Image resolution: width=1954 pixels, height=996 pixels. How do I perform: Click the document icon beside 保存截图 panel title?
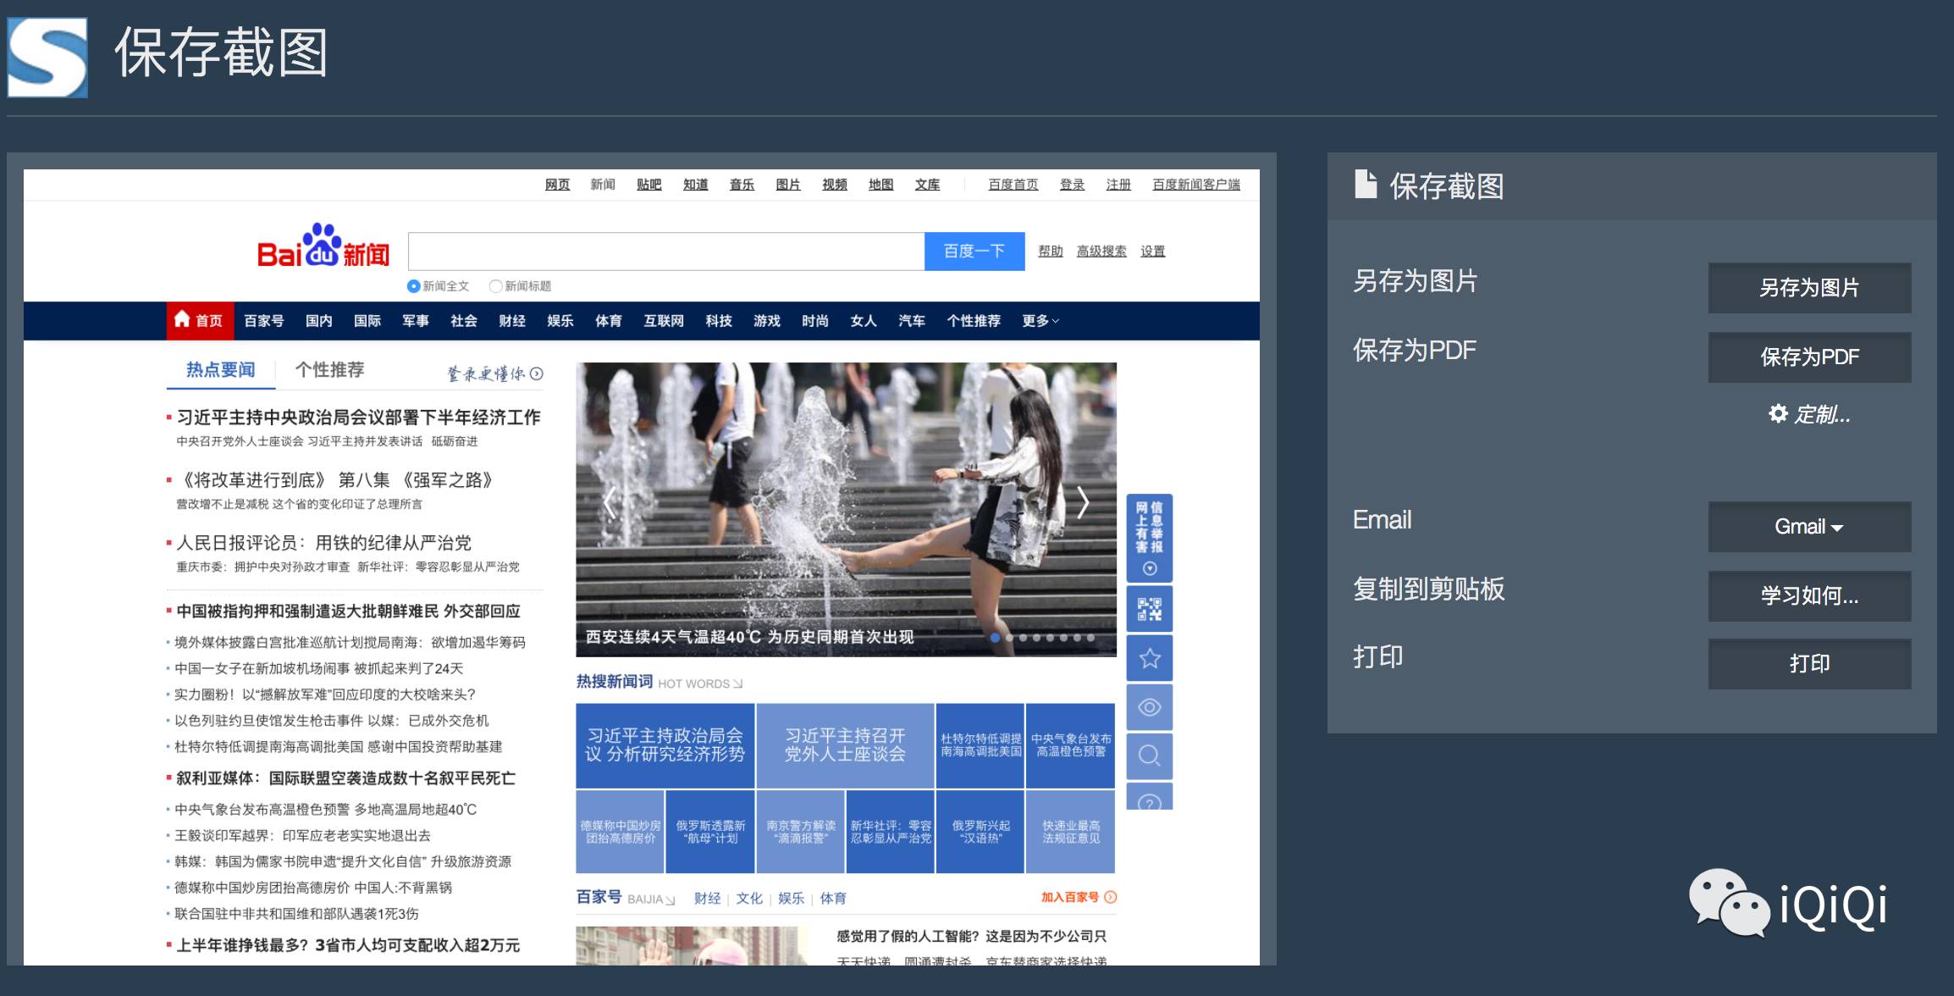1365,185
